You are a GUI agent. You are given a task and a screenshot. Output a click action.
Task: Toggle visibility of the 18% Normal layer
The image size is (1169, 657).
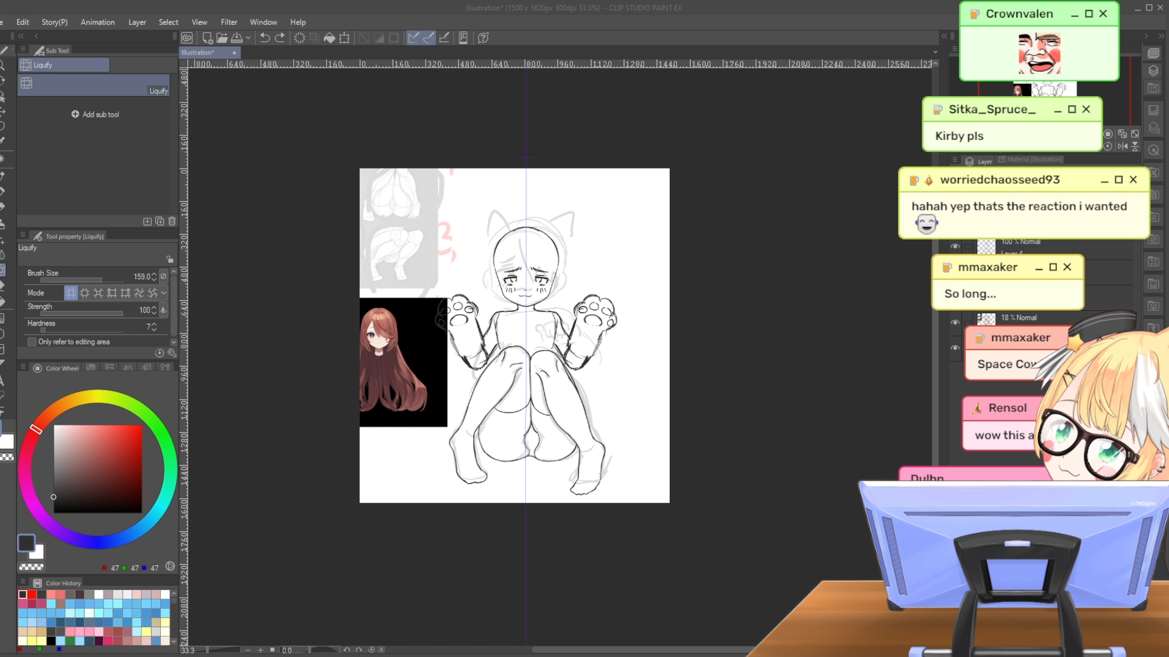click(955, 322)
